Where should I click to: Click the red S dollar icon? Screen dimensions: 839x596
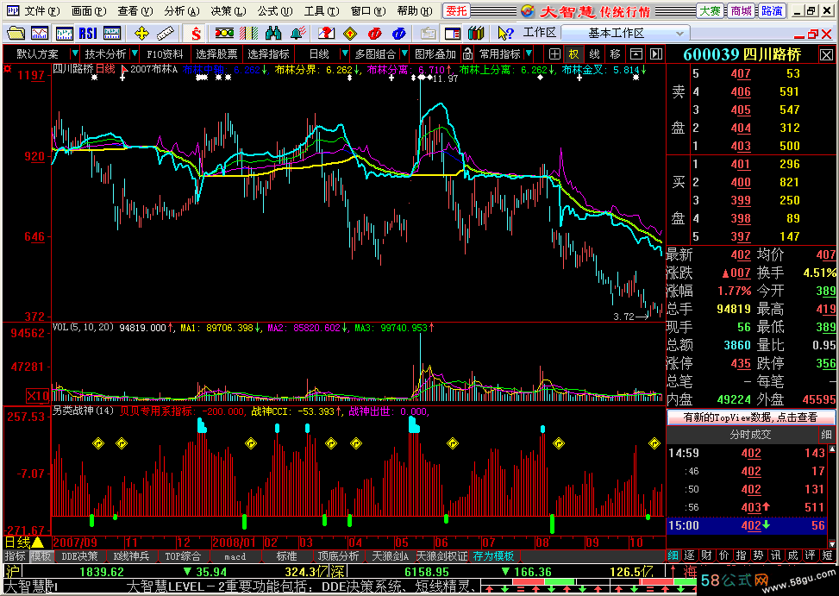click(196, 34)
